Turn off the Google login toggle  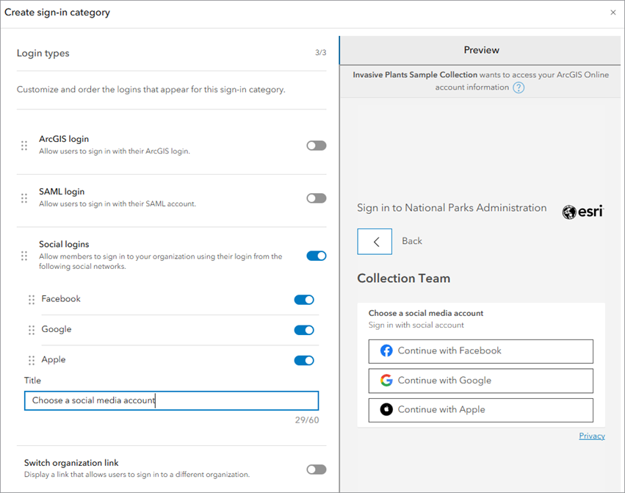pos(304,330)
